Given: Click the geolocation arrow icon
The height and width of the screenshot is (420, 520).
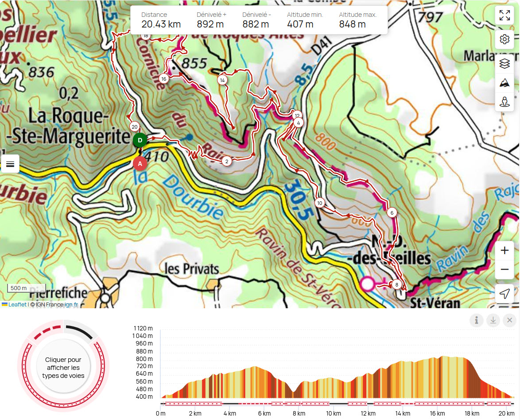Looking at the screenshot, I should pos(504,294).
